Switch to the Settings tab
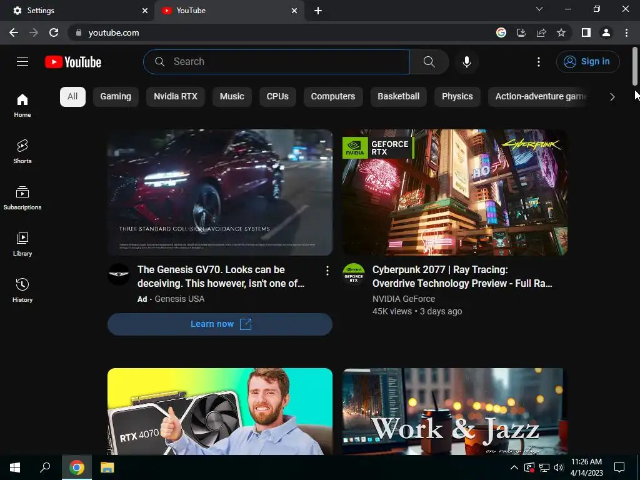 click(77, 11)
